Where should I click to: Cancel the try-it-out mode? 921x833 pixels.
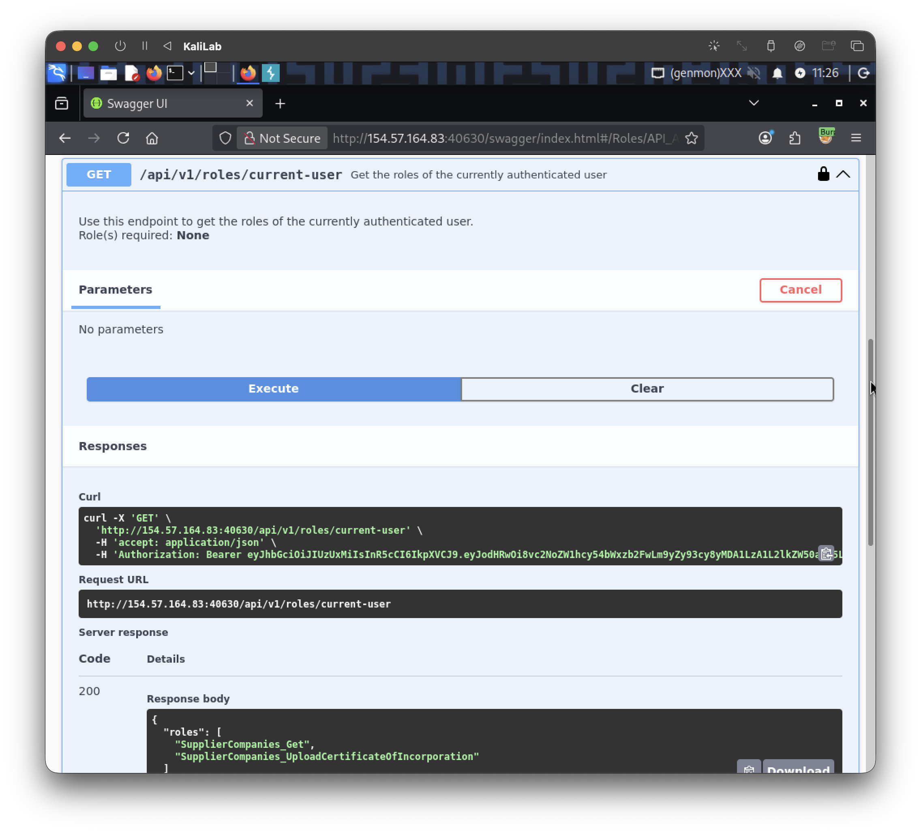[800, 290]
